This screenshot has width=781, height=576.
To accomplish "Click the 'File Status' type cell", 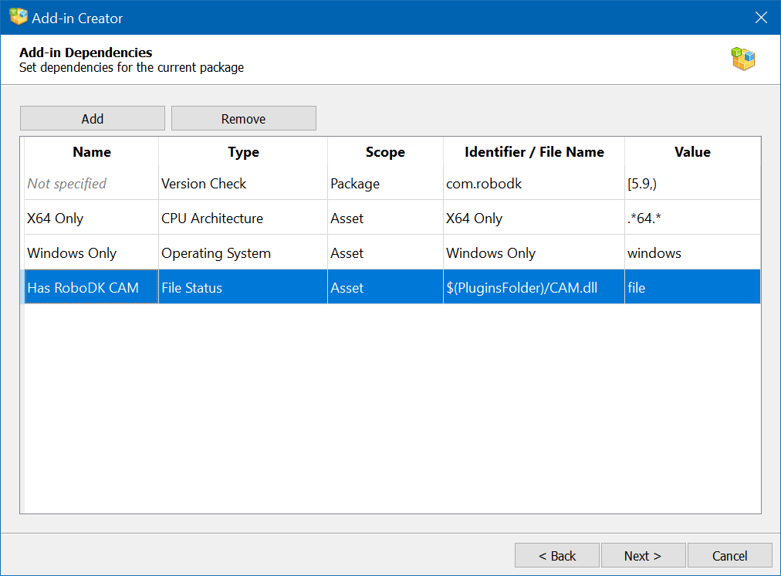I will tap(243, 287).
